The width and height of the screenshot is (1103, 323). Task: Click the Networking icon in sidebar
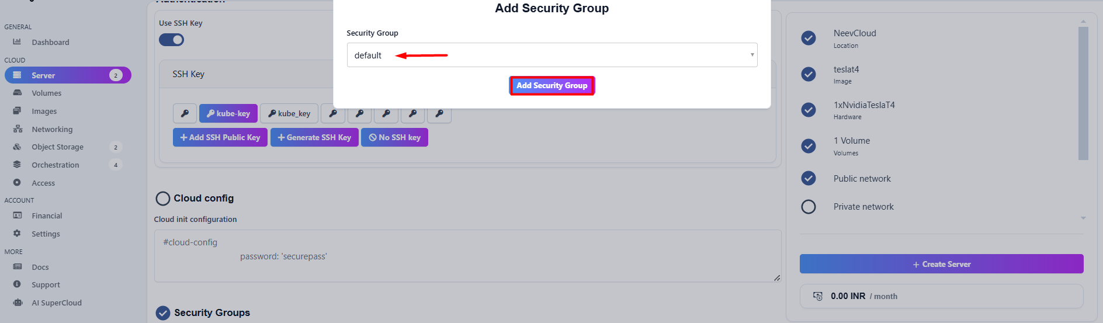tap(18, 129)
